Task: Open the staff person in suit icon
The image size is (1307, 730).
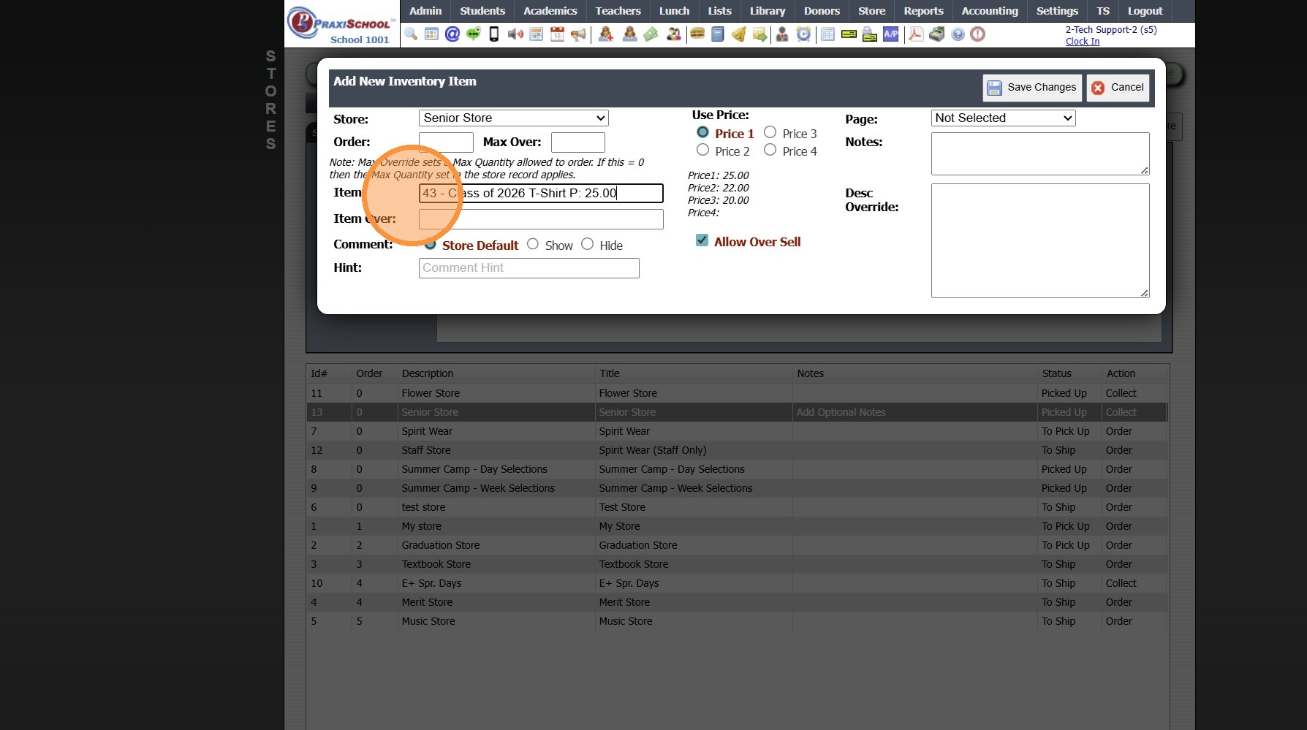Action: (x=782, y=34)
